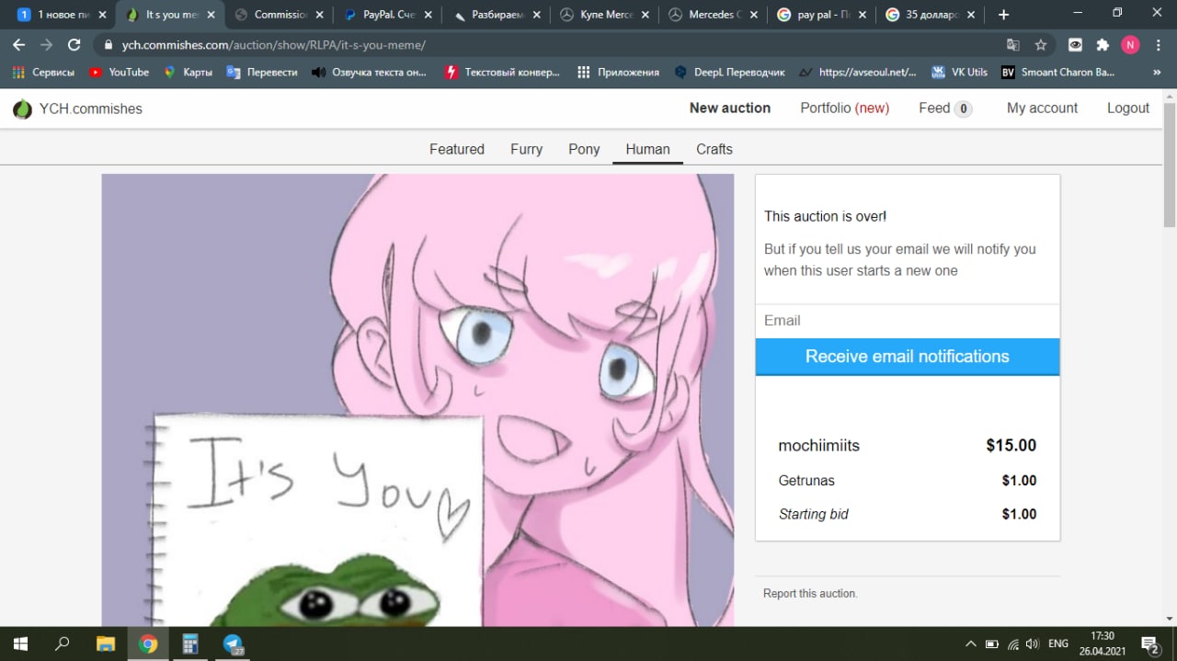Open Windows taskbar search
Image resolution: width=1177 pixels, height=661 pixels.
63,644
